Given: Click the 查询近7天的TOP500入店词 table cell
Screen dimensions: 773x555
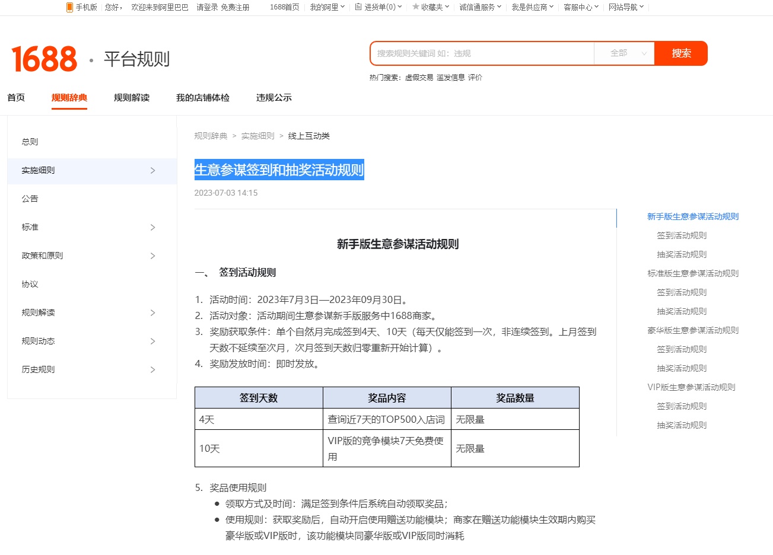Looking at the screenshot, I should click(x=387, y=419).
